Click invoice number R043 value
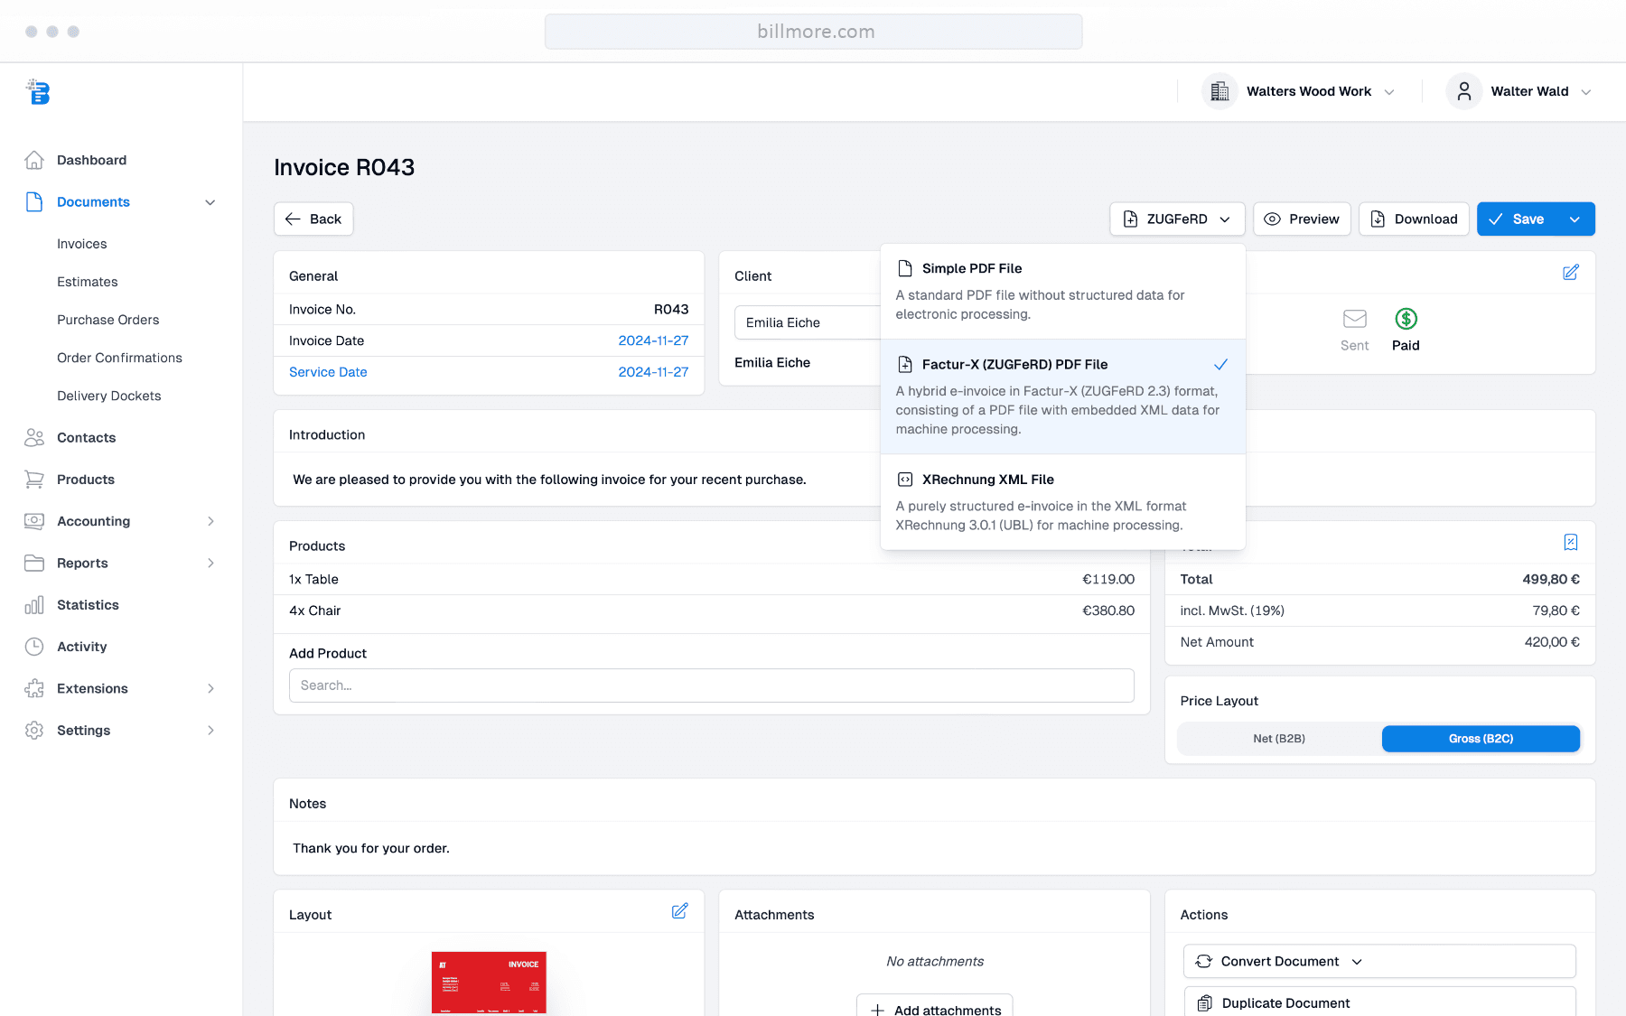The width and height of the screenshot is (1626, 1016). [x=671, y=309]
